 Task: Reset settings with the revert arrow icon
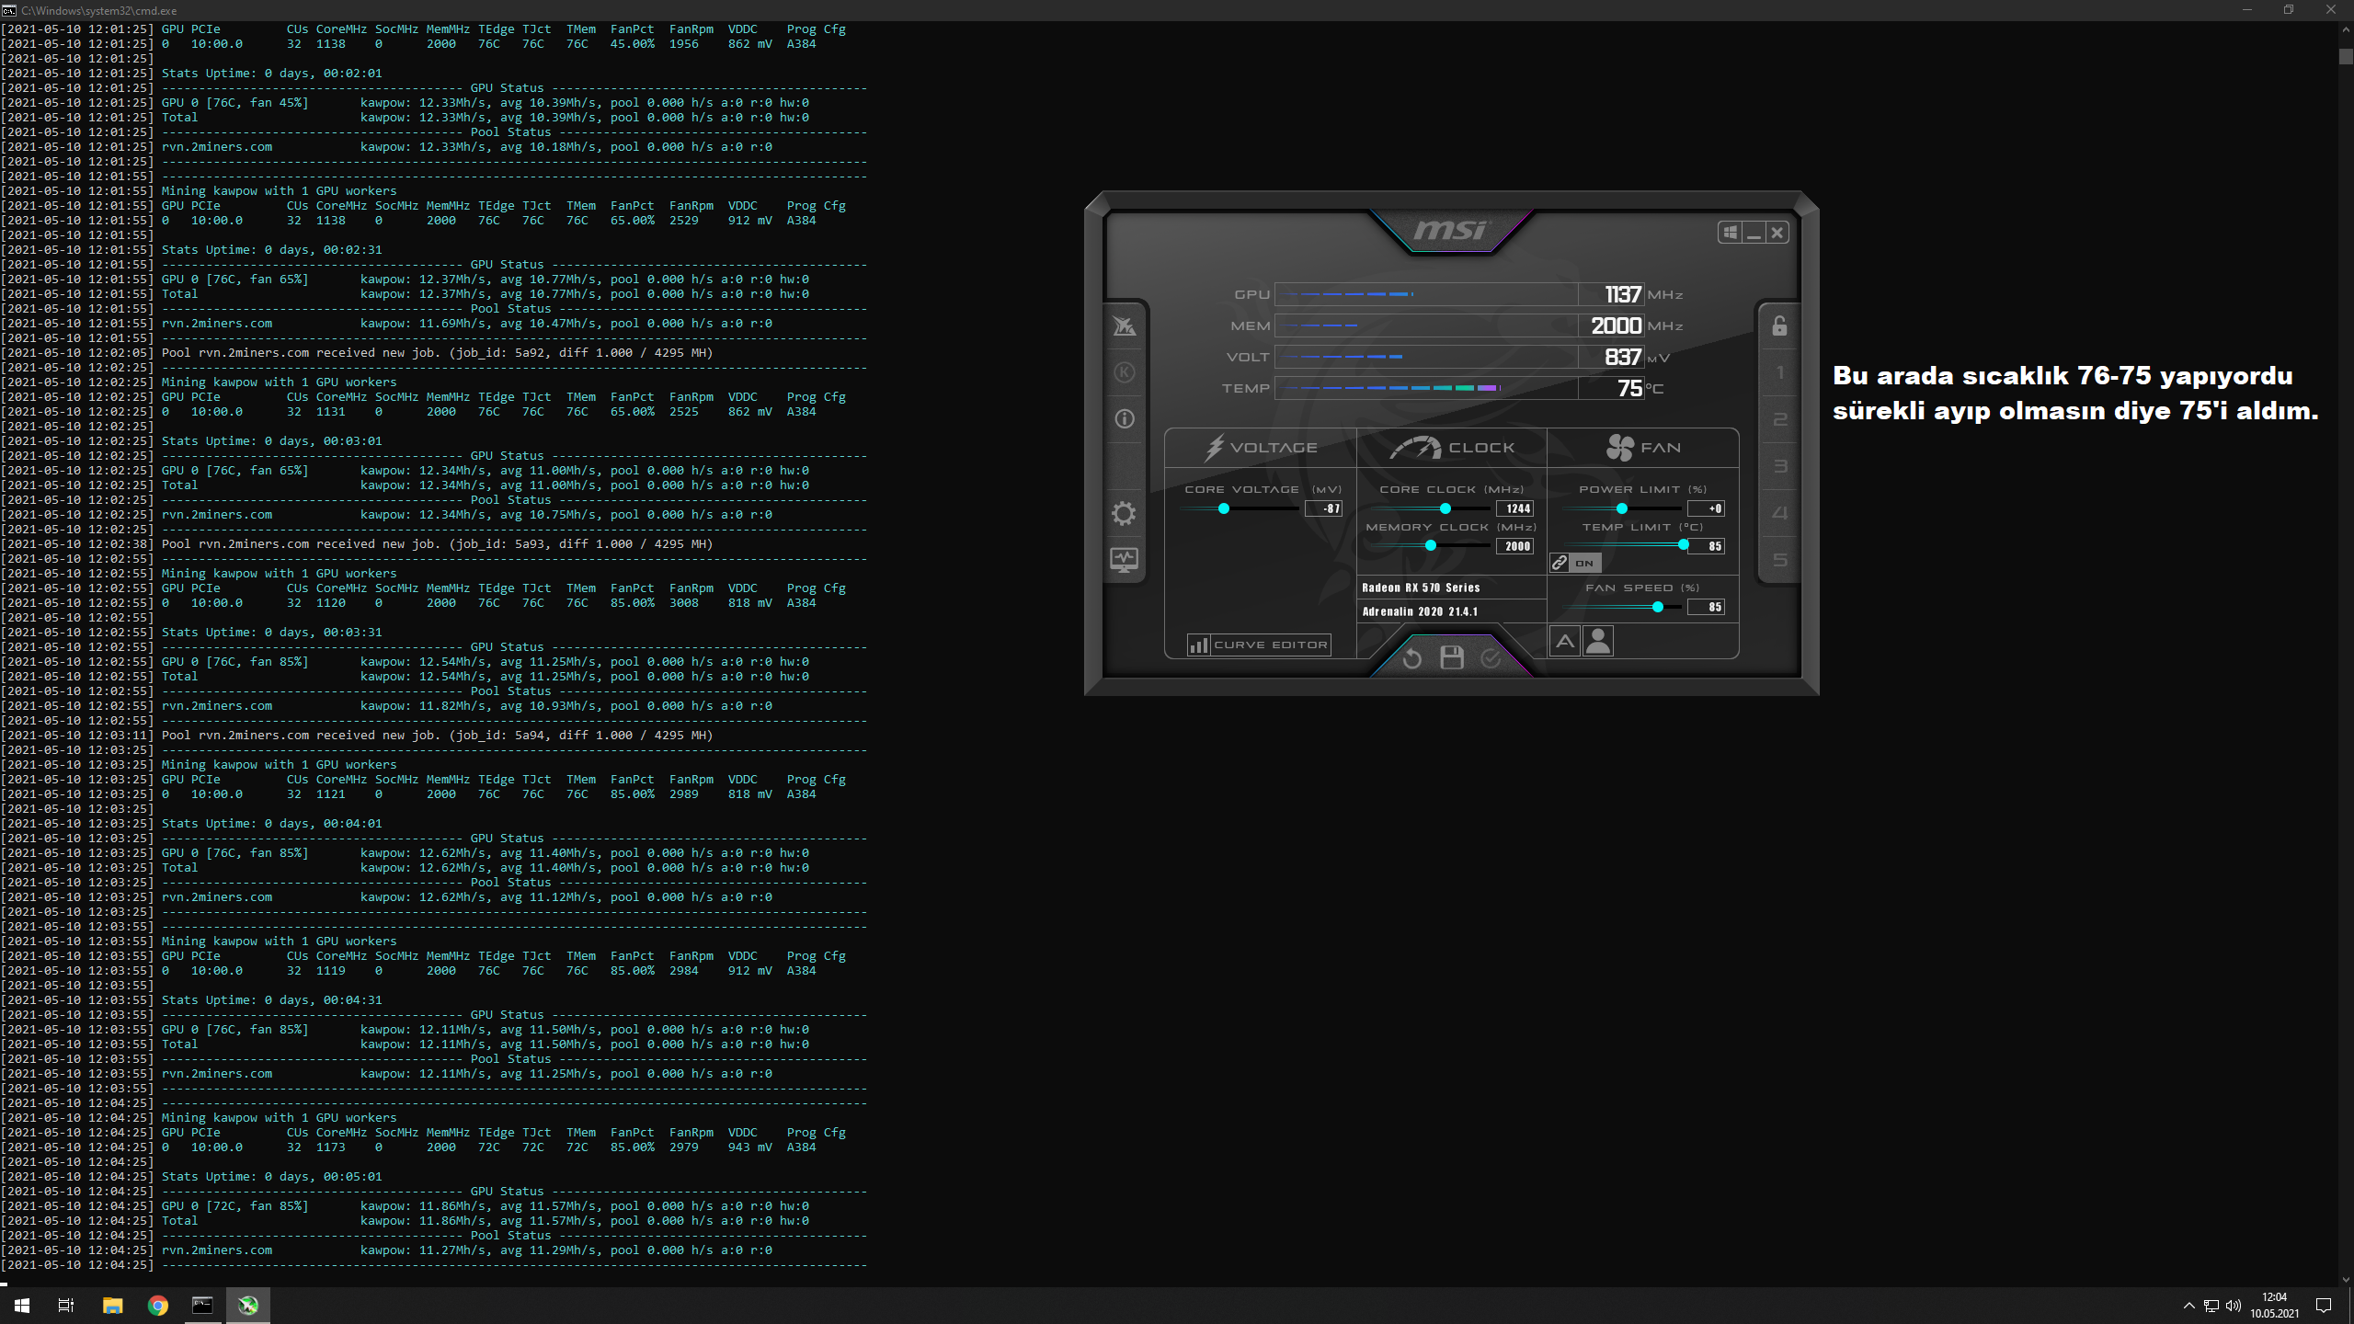[x=1412, y=658]
